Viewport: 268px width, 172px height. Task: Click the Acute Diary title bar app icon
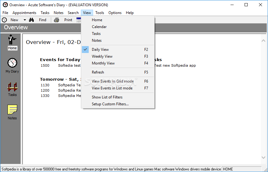tap(5, 5)
